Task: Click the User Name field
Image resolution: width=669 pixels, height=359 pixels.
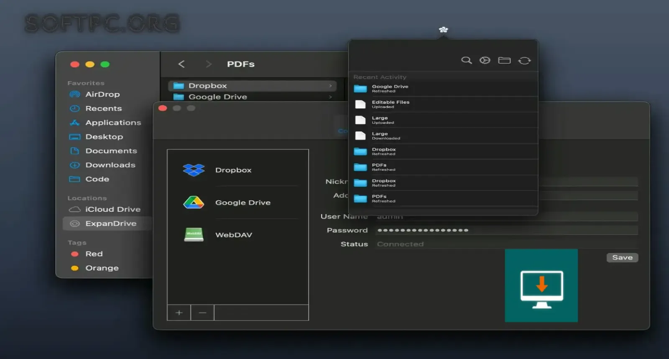Action: coord(507,216)
